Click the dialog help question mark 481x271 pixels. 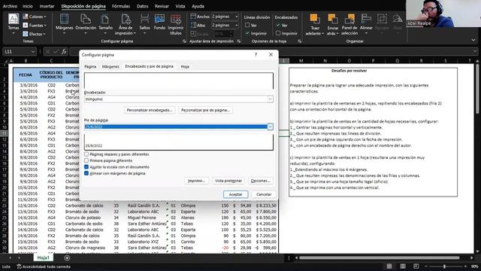click(256, 55)
